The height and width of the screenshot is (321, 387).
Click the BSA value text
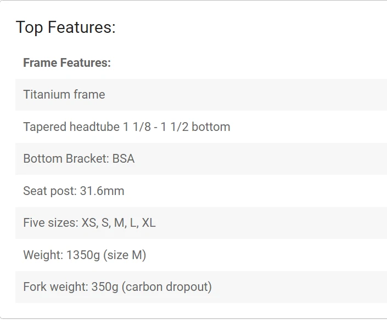point(124,159)
